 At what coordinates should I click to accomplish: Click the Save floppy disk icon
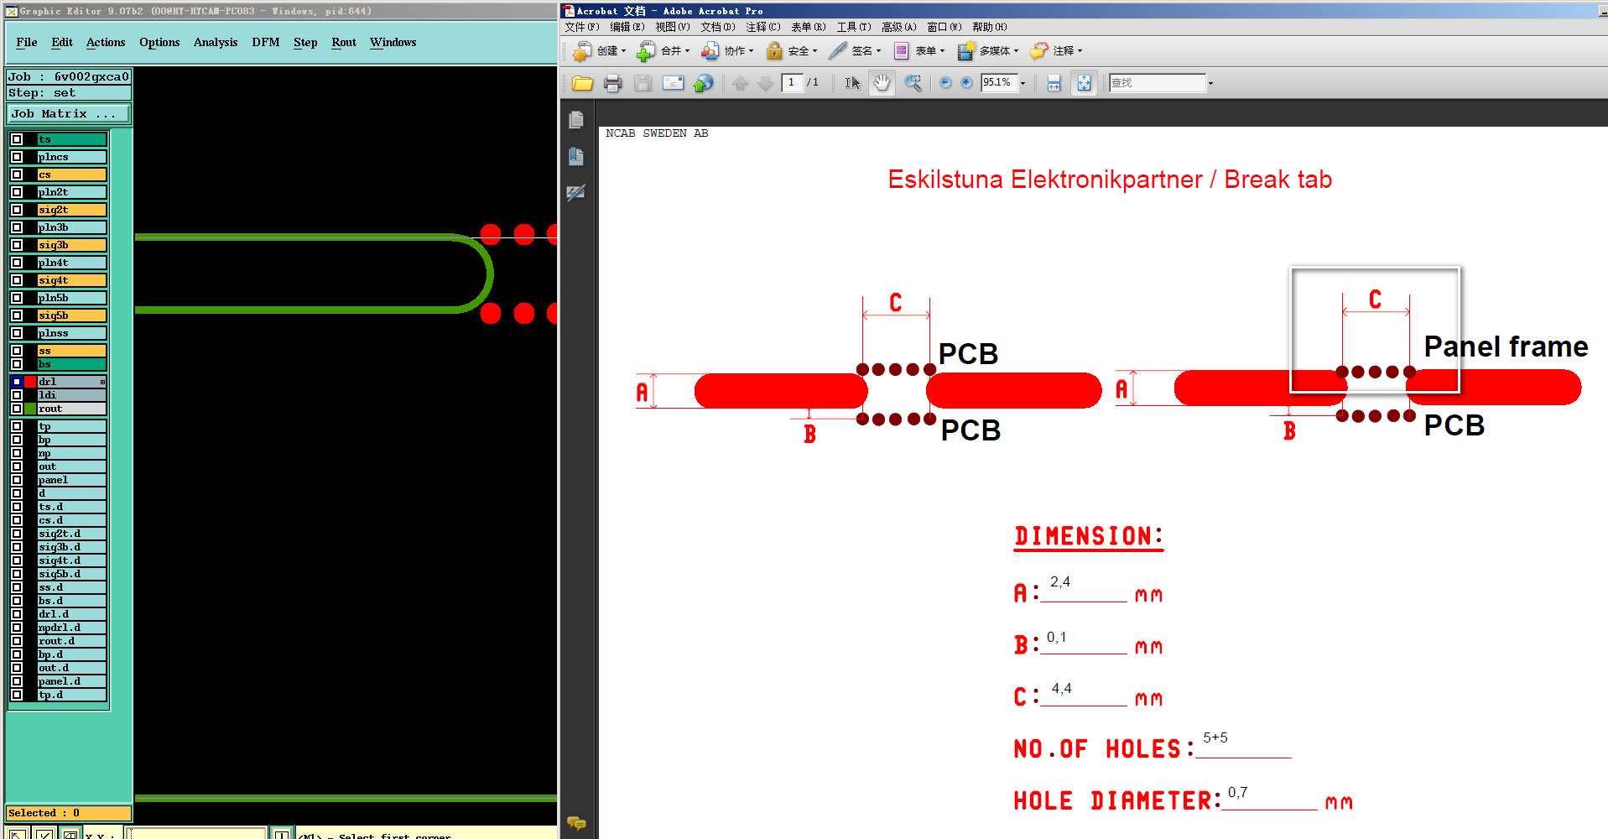coord(643,83)
